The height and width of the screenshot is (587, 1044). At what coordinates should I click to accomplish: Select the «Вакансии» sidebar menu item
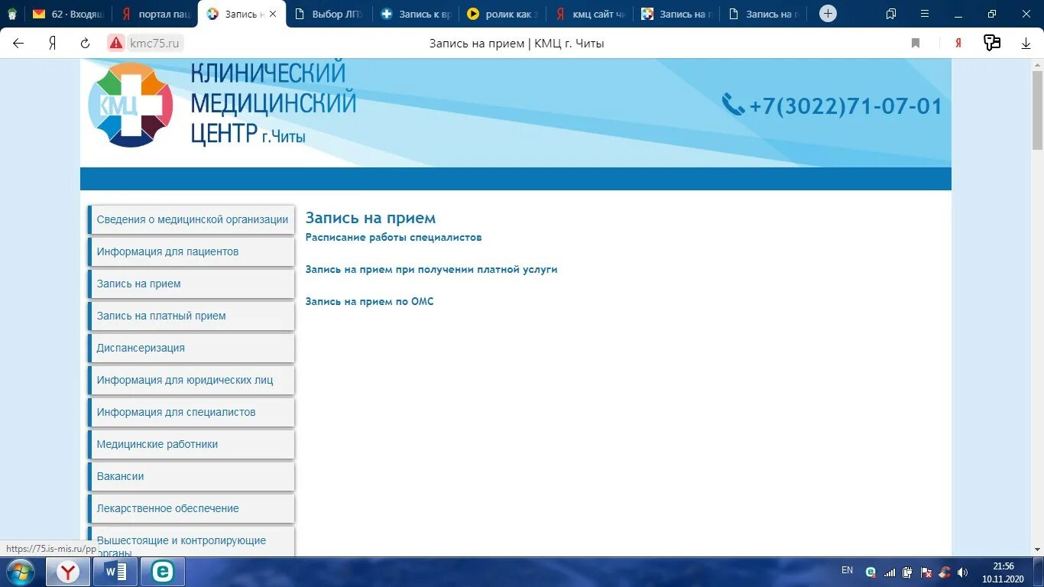click(120, 475)
